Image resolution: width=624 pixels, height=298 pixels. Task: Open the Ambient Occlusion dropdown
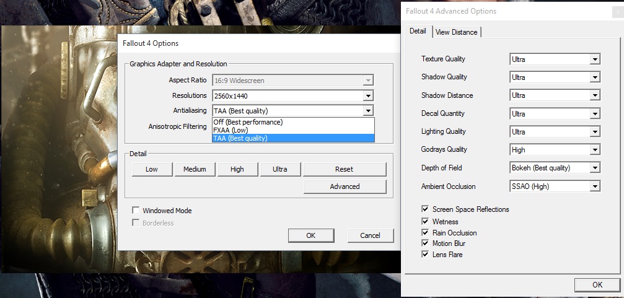pyautogui.click(x=555, y=186)
